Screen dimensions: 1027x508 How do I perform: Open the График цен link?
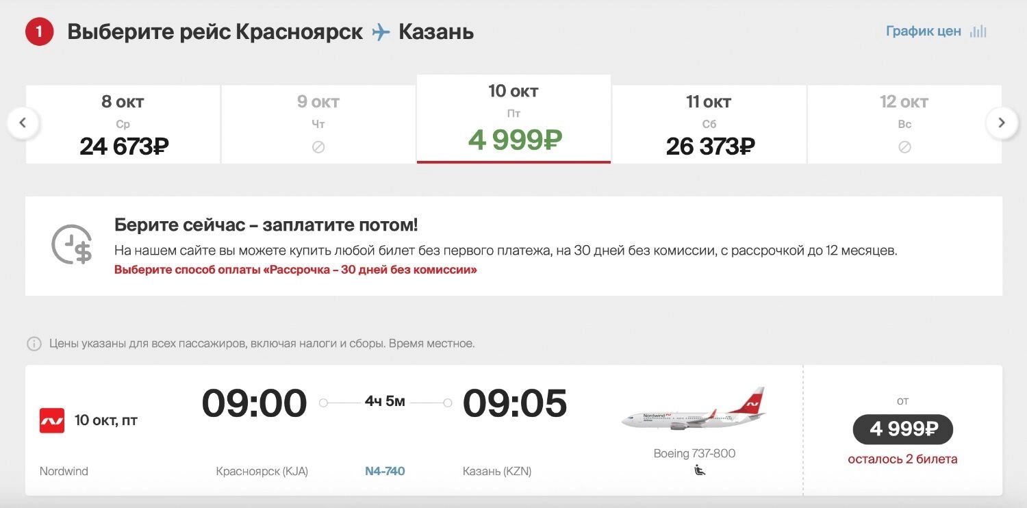(x=923, y=31)
